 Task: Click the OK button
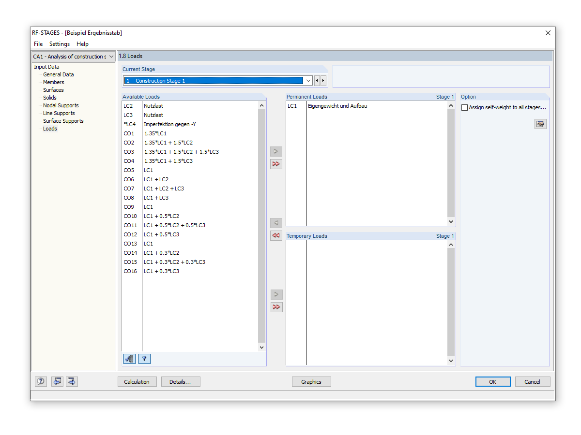(x=493, y=382)
